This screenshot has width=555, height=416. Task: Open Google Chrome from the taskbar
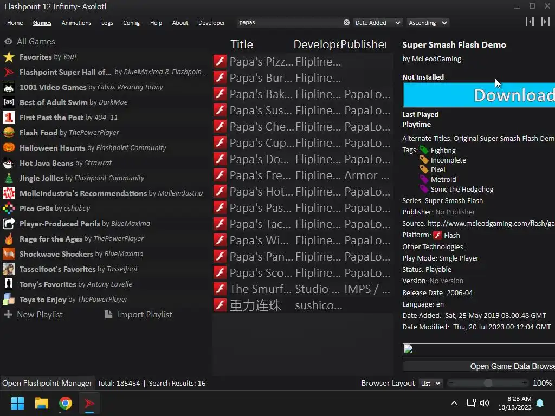(66, 403)
